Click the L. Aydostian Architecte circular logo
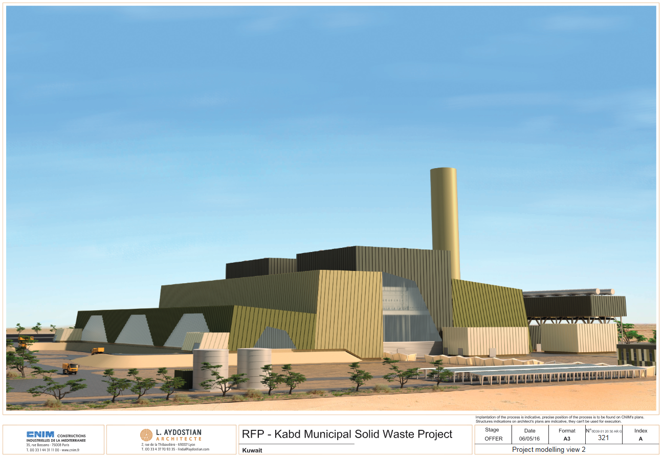This screenshot has height=458, width=663. coord(146,435)
